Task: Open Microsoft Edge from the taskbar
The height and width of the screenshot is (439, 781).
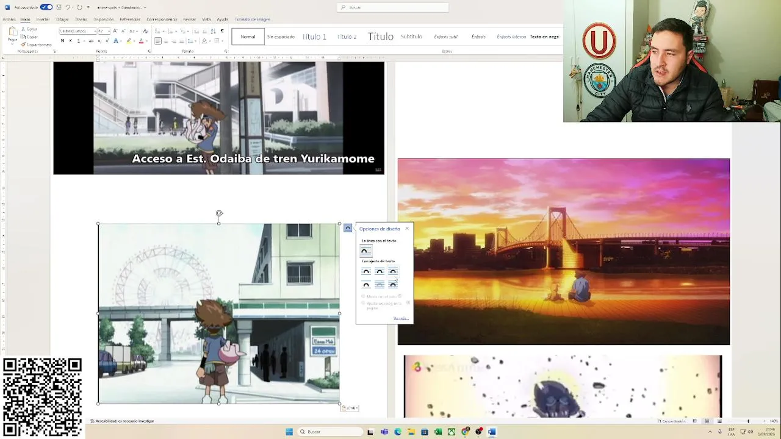Action: point(398,432)
